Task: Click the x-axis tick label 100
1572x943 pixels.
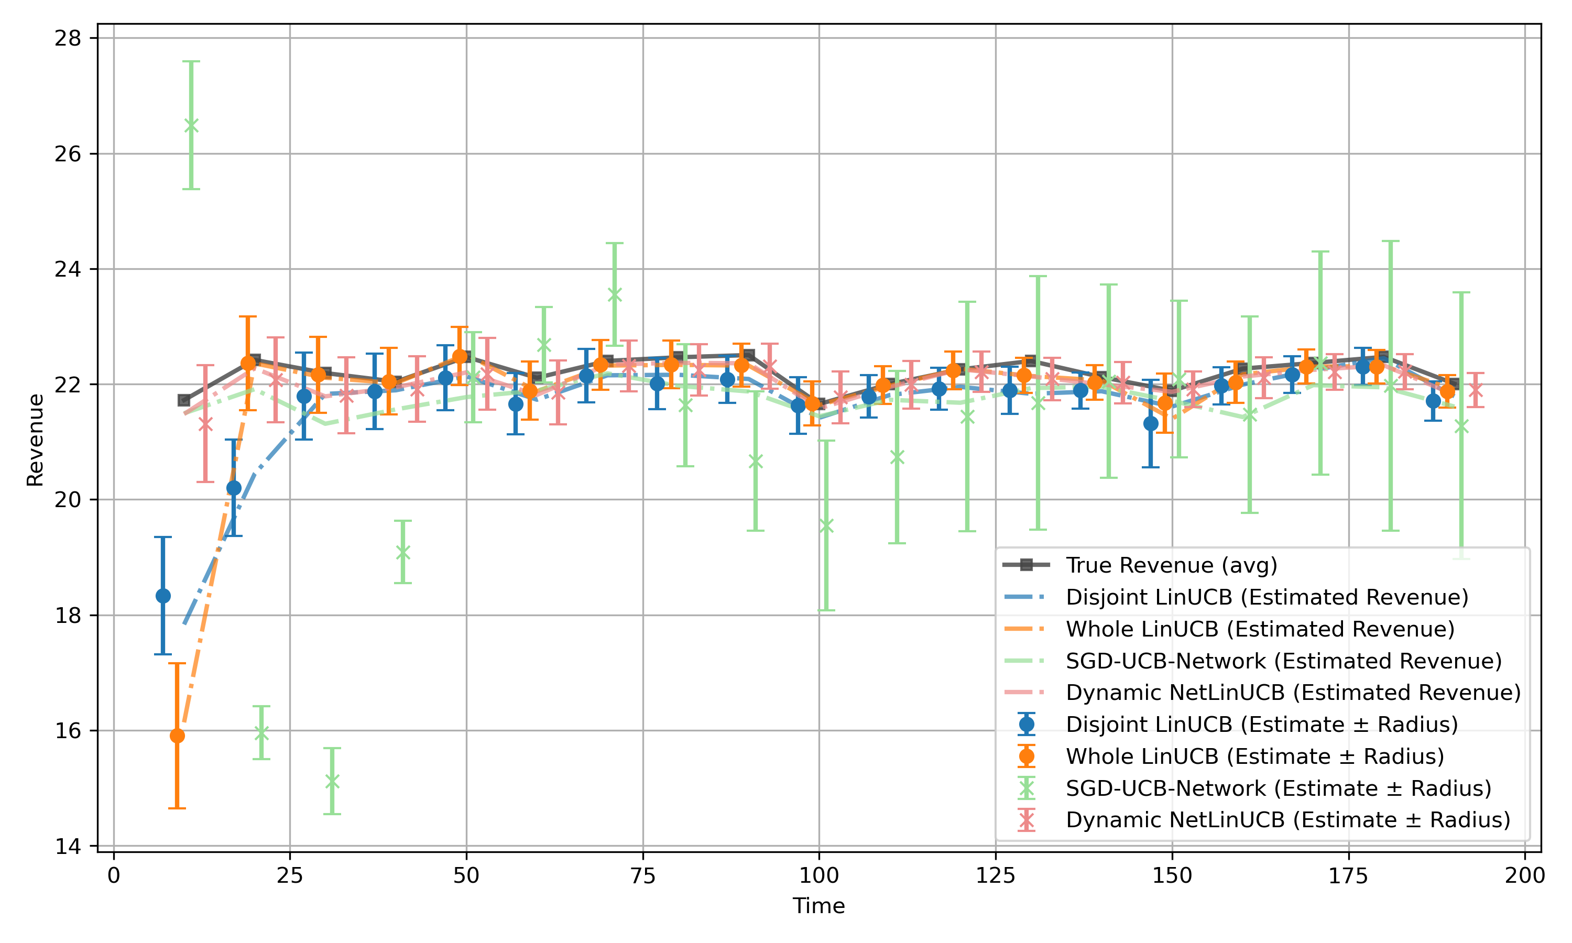Action: [x=818, y=875]
